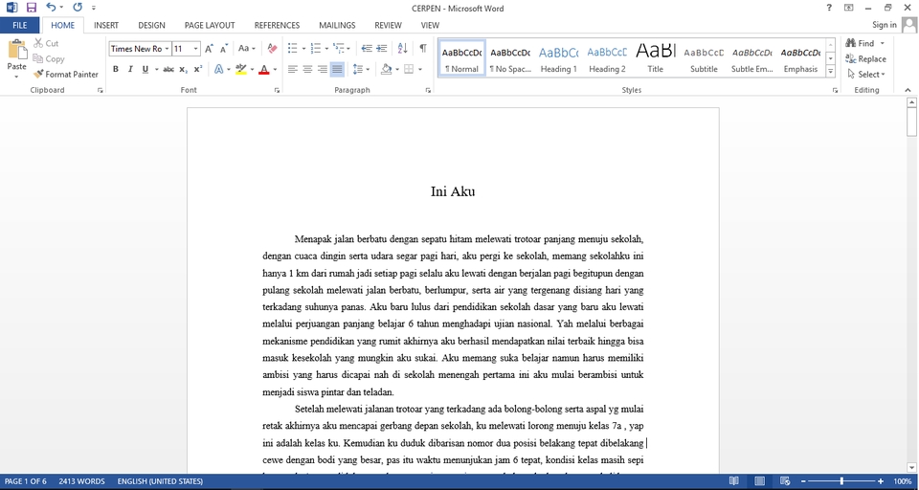The width and height of the screenshot is (919, 490).
Task: Click the Undo arrow icon
Action: tap(51, 8)
